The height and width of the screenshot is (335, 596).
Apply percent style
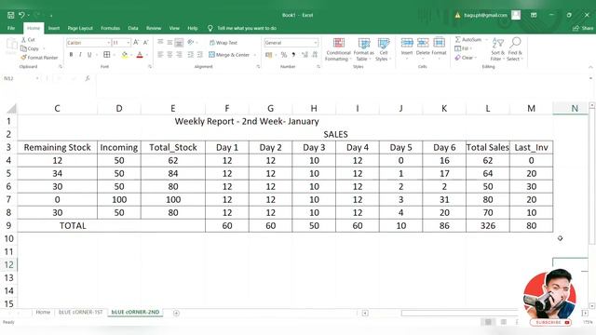[x=284, y=55]
